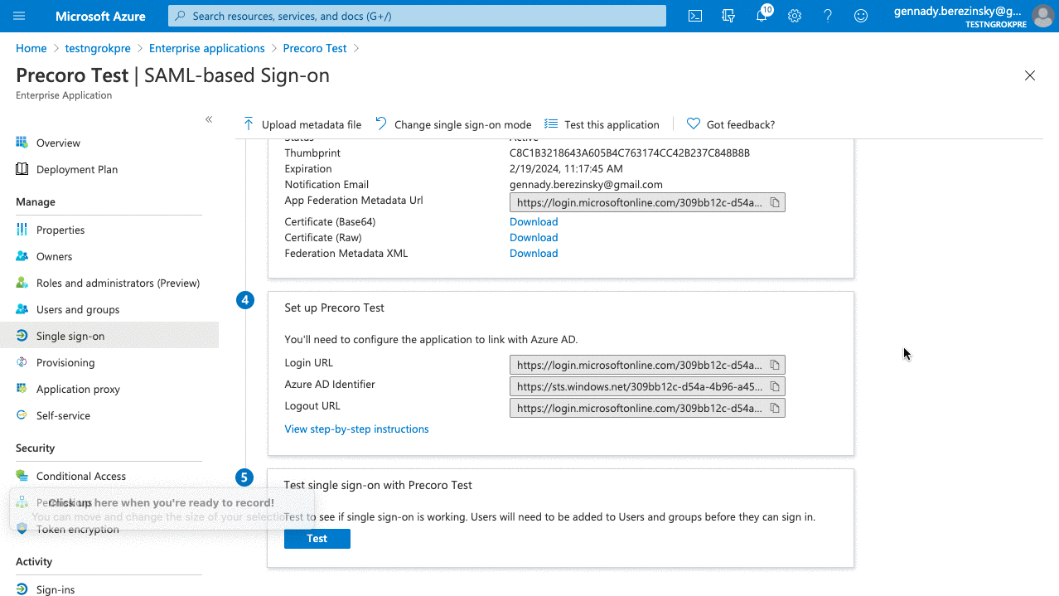Screen dimensions: 1059x596
Task: Copy the Logout URL value
Action: pyautogui.click(x=775, y=408)
